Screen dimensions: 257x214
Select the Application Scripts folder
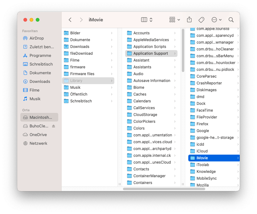[151, 47]
